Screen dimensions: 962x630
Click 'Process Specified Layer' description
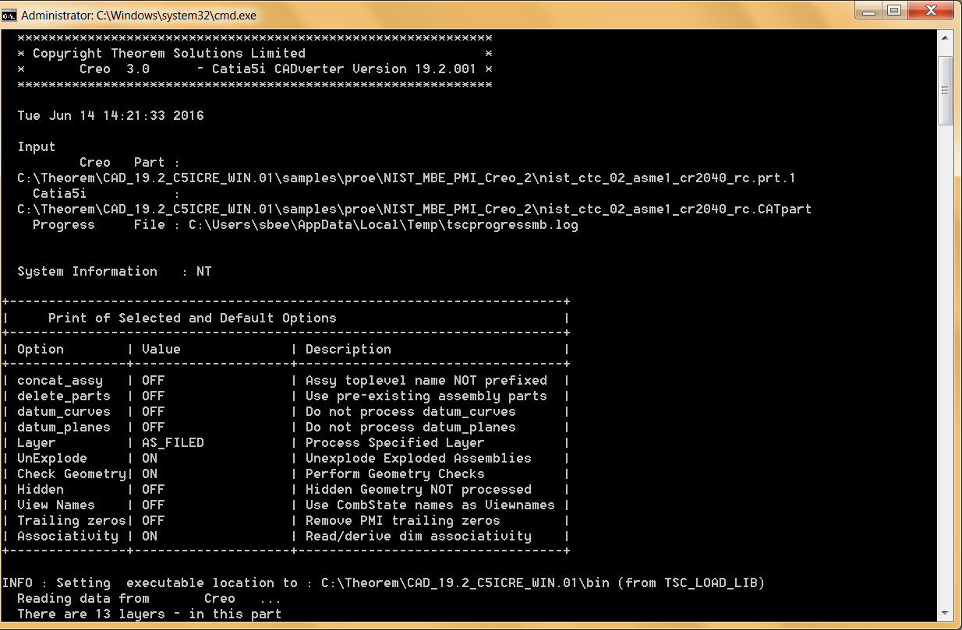point(395,442)
